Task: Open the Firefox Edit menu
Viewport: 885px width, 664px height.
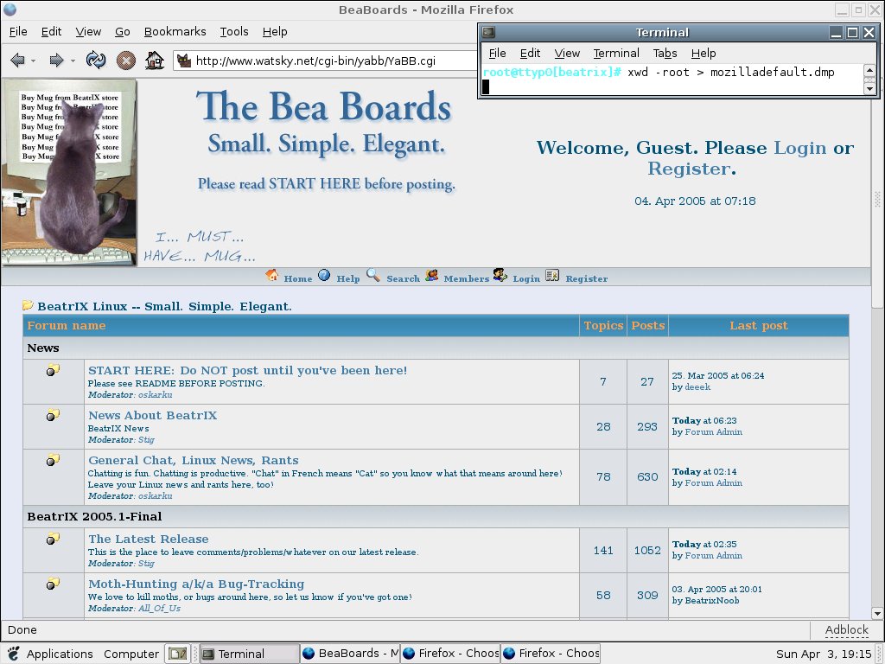Action: pos(51,32)
